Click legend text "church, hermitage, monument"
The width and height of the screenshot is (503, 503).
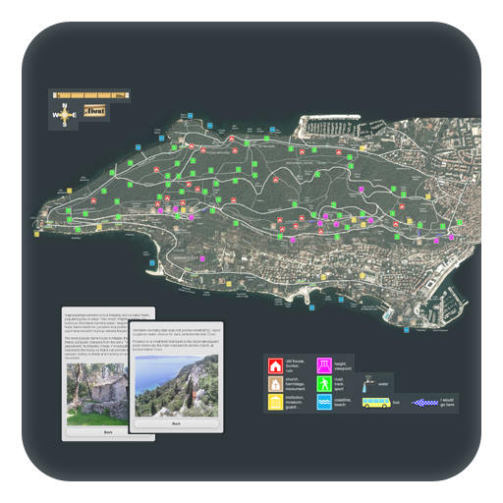[295, 384]
